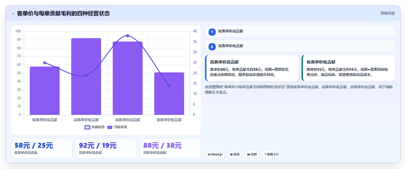Toggle the 当前表现 legend entry
The image size is (406, 169).
tap(117, 127)
